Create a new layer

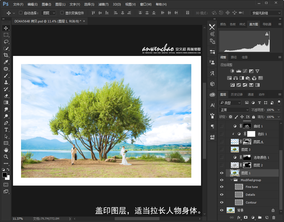(x=267, y=218)
